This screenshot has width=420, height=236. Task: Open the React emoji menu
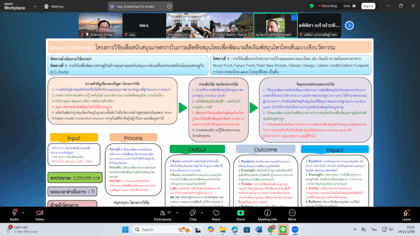click(216, 214)
